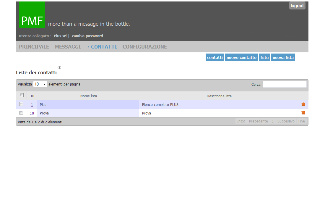Click the Inizio pagination button

click(x=241, y=121)
